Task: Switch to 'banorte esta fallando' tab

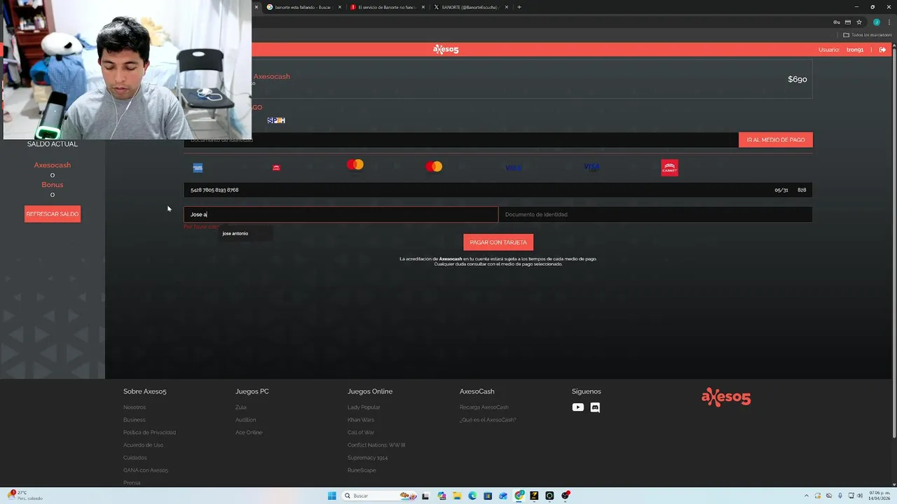Action: click(302, 7)
